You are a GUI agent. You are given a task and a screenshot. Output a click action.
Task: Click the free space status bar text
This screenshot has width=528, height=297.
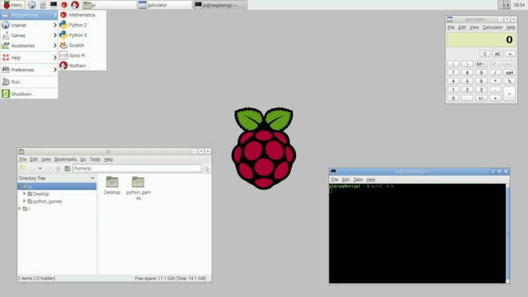click(170, 278)
